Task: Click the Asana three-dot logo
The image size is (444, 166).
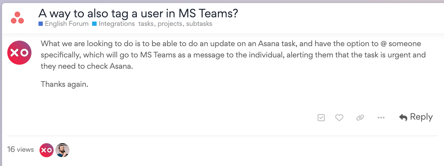Action: click(17, 18)
